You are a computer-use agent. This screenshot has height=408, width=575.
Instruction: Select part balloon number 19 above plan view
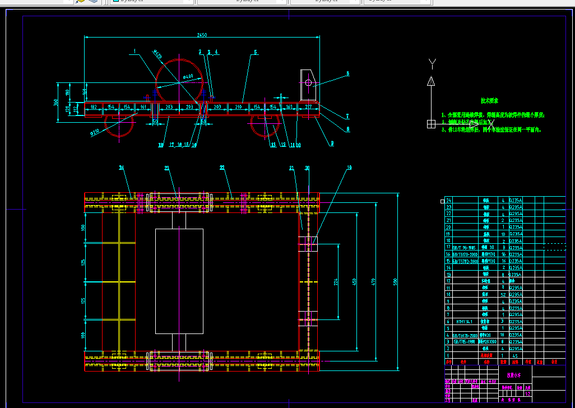(x=349, y=168)
